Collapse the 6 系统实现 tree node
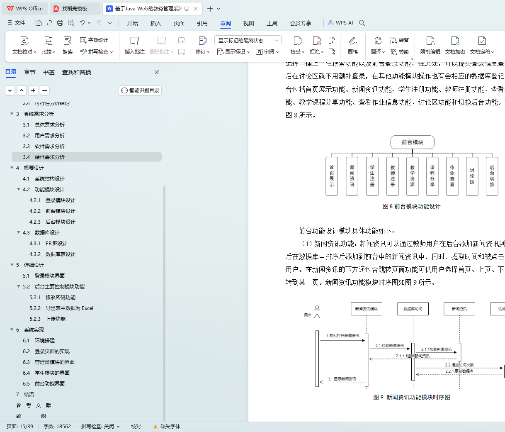 [12, 329]
